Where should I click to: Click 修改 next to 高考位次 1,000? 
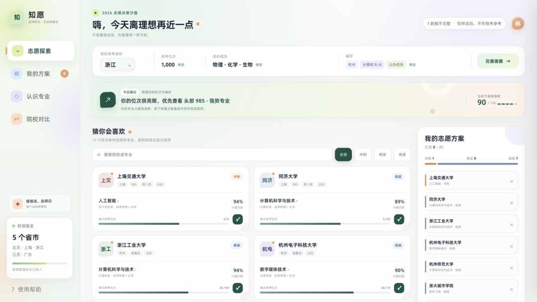[x=181, y=65]
